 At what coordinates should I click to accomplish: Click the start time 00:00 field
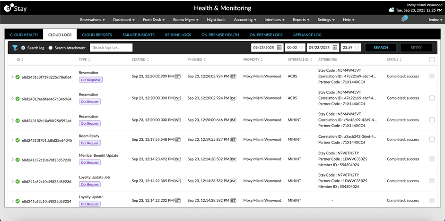point(295,48)
